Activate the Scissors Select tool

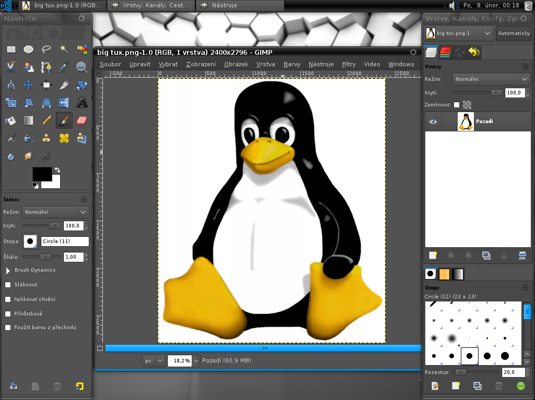(x=11, y=67)
